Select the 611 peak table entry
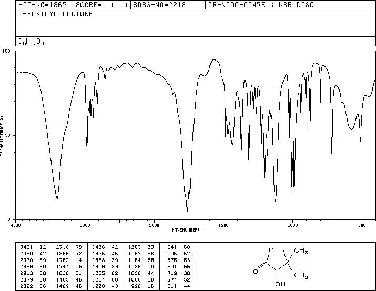376x291 pixels. point(179,286)
